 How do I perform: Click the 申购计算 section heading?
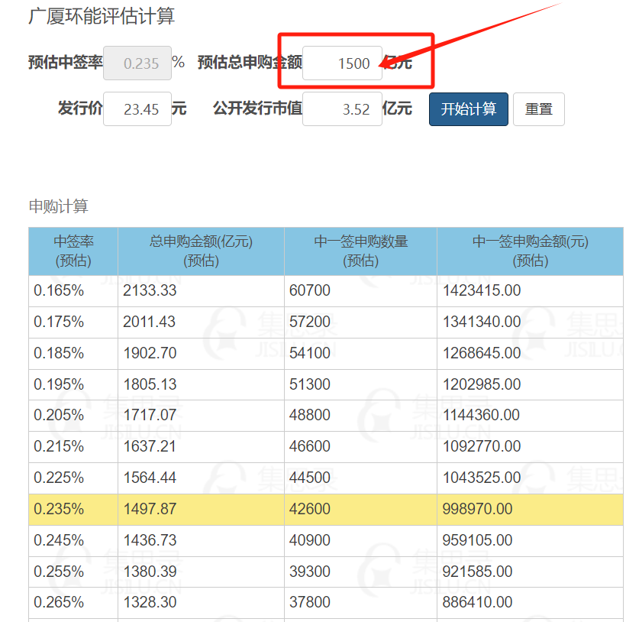pyautogui.click(x=58, y=206)
